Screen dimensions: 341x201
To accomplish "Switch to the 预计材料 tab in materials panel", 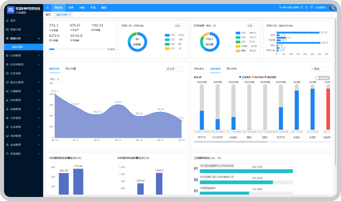I will click(232, 69).
